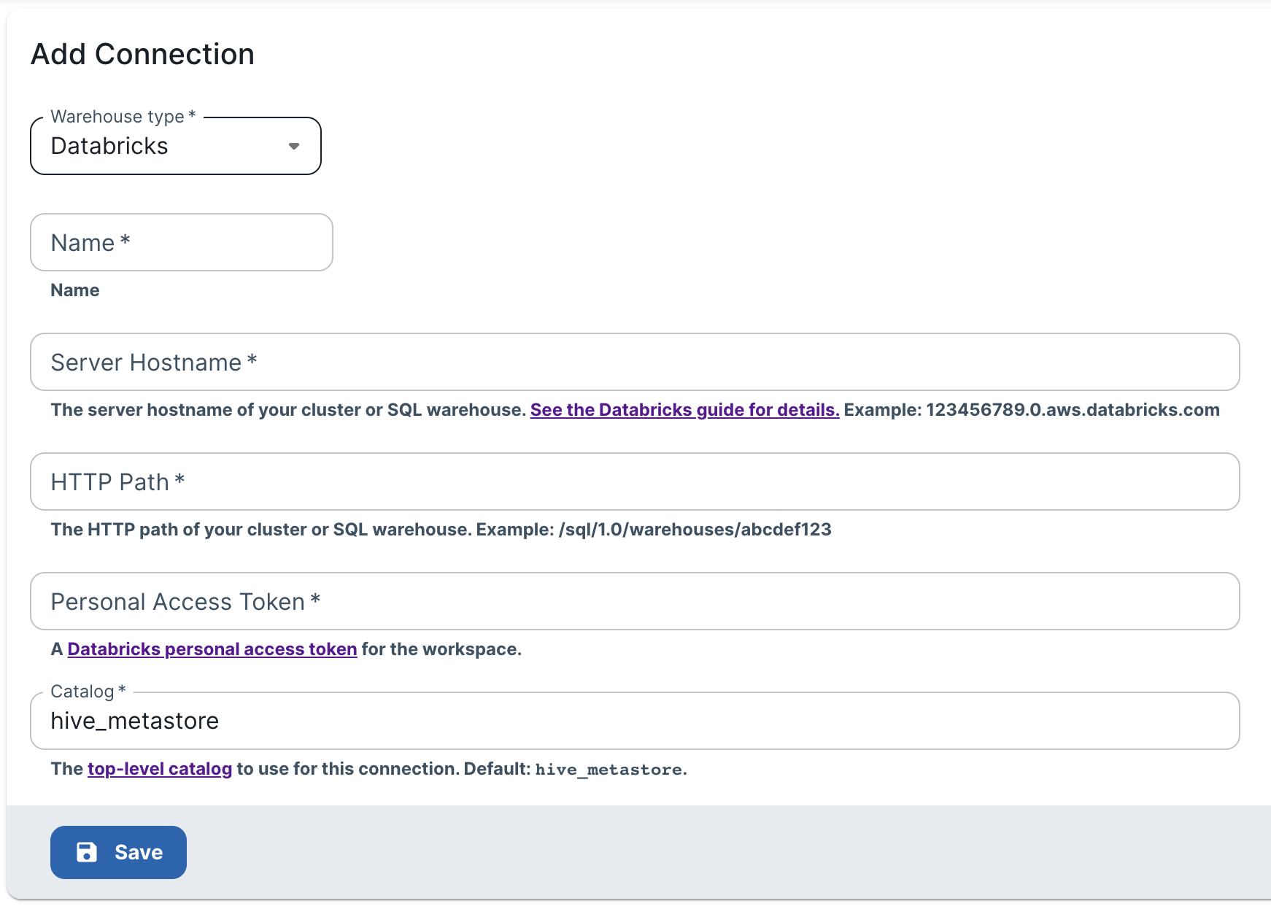Screen dimensions: 1271x909
Task: Click the example path /sql/1.0/warehouses/abcdef123
Action: [695, 530]
